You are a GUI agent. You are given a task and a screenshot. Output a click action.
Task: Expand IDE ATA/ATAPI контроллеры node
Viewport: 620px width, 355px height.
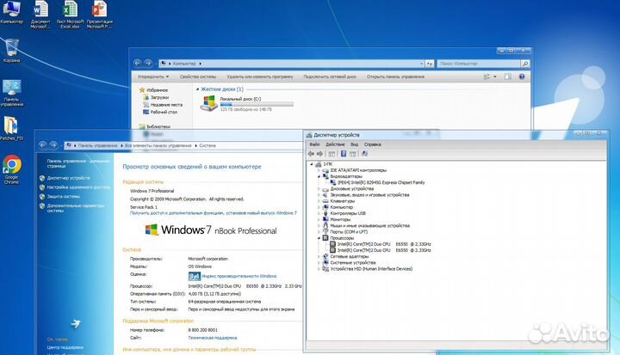pyautogui.click(x=319, y=170)
